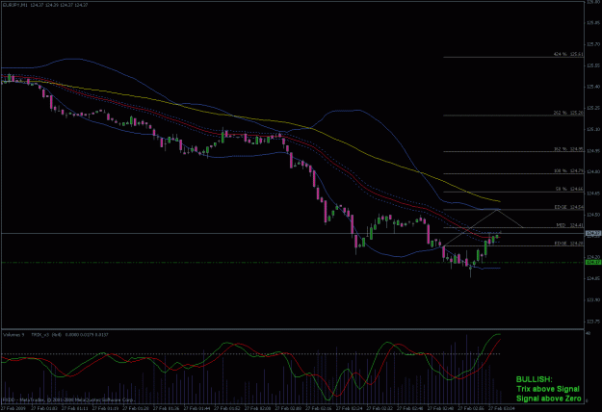Select the 262 % 125.20 Fibonacci label
The image size is (602, 412).
(568, 113)
